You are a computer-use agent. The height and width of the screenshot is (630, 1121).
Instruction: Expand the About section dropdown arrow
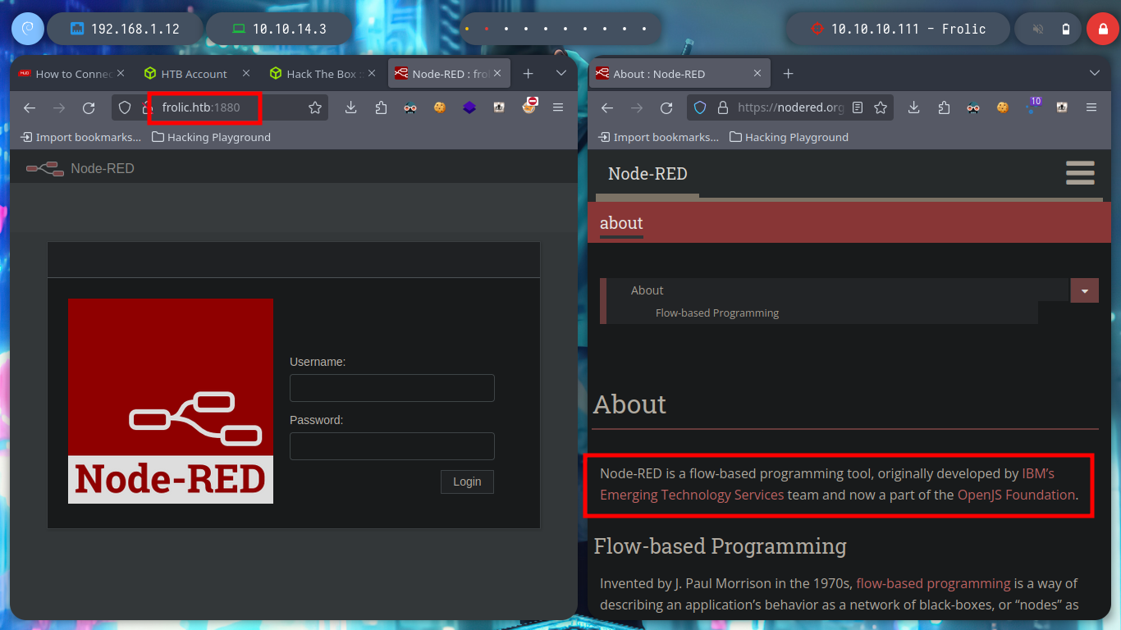coord(1085,290)
